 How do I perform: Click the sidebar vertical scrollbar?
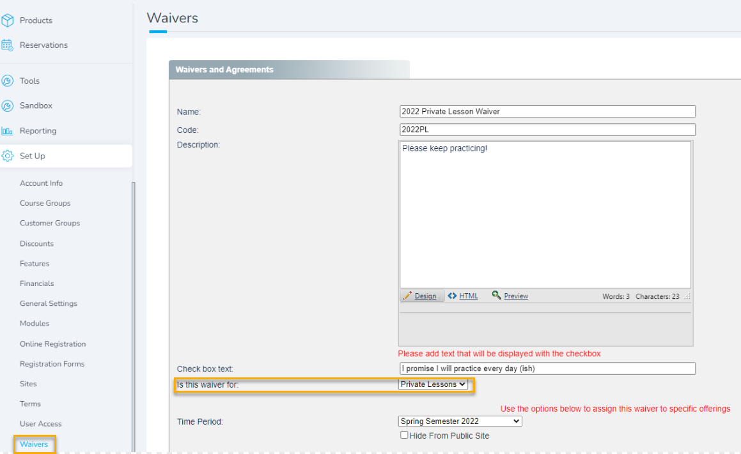133,316
